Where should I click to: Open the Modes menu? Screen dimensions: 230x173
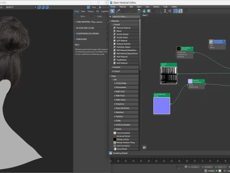(x=113, y=7)
